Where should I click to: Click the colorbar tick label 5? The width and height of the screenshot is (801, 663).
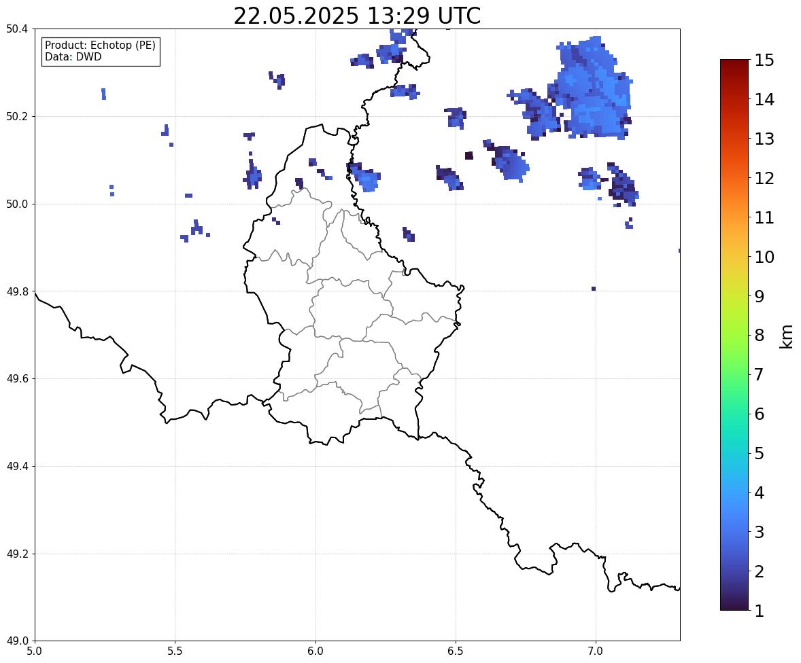(x=760, y=453)
